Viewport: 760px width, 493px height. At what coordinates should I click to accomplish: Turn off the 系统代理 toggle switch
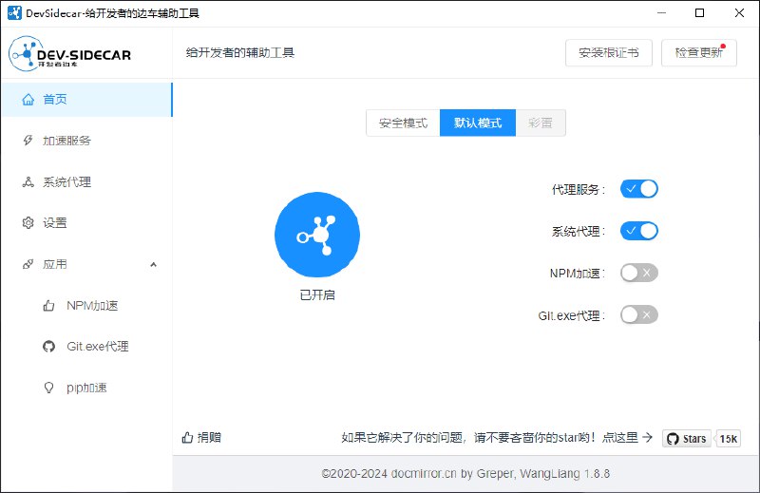tap(639, 231)
